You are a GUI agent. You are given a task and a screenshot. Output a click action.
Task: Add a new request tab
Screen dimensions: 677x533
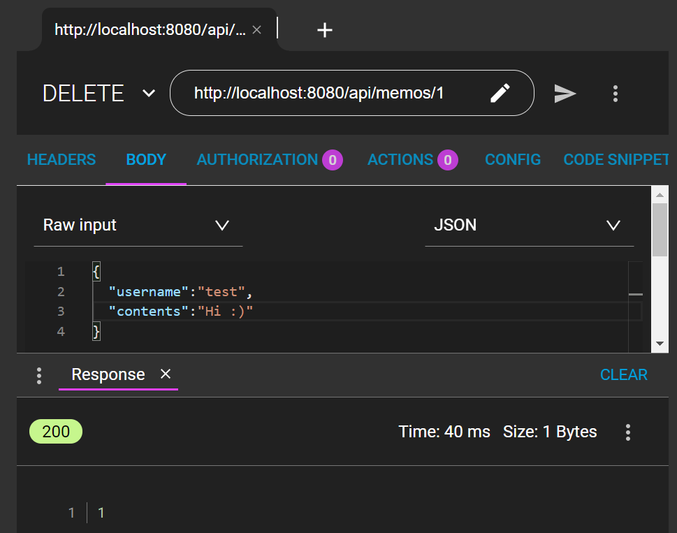click(324, 30)
